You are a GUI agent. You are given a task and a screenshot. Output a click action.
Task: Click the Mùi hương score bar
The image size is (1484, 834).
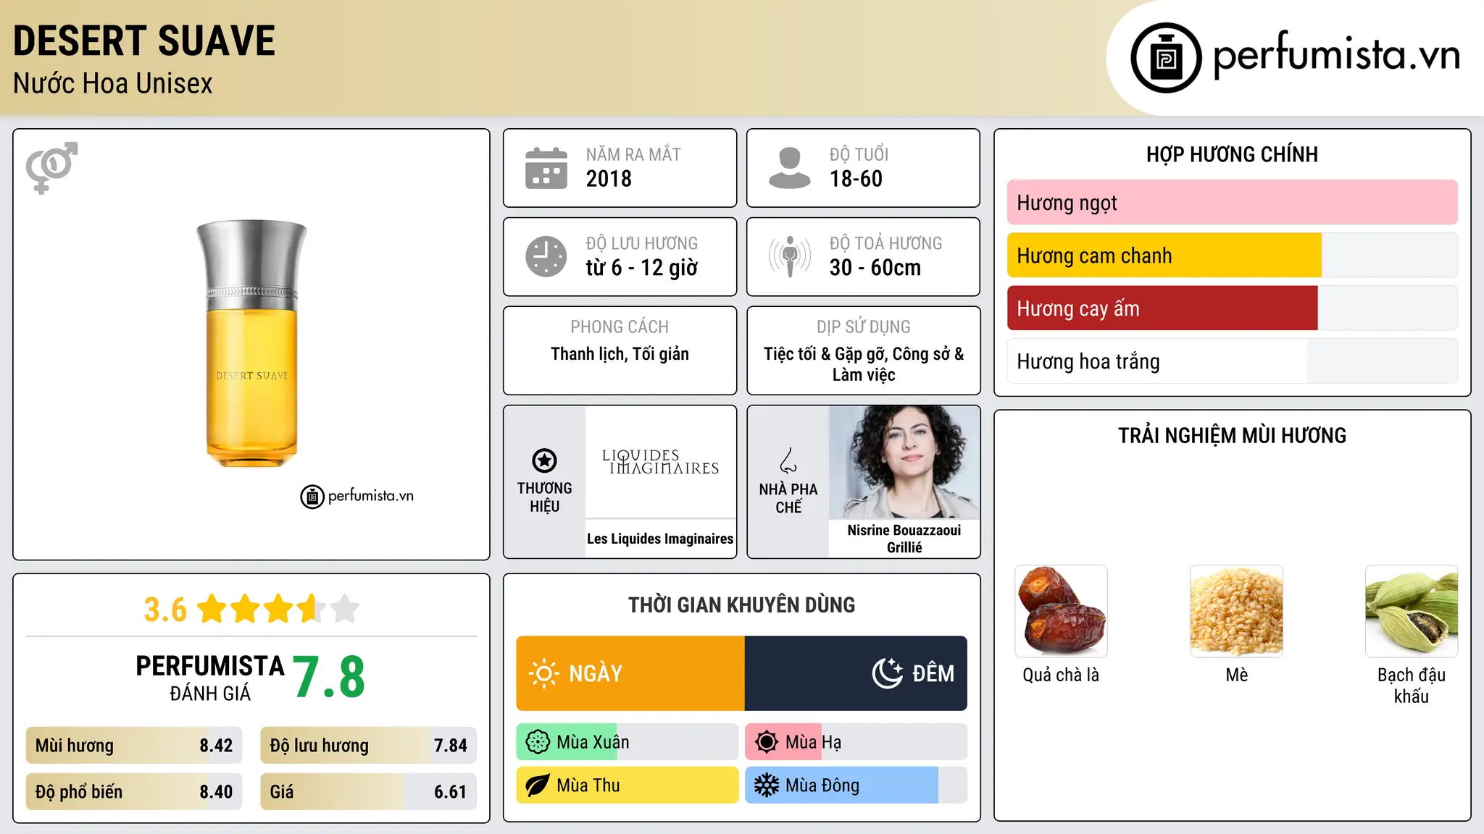tap(134, 746)
